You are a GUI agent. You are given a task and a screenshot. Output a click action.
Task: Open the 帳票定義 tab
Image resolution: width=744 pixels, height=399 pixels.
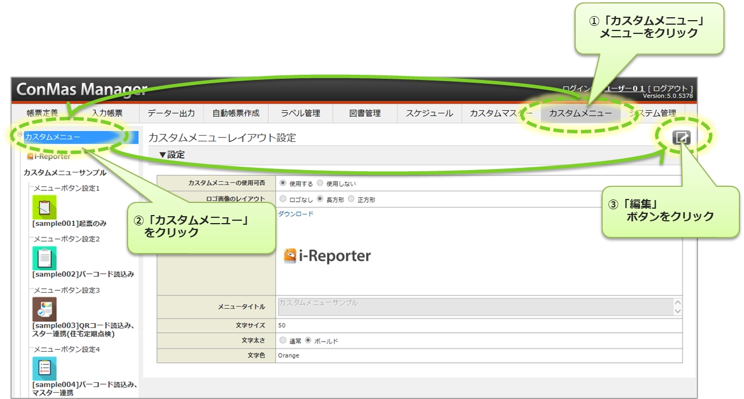tap(43, 113)
